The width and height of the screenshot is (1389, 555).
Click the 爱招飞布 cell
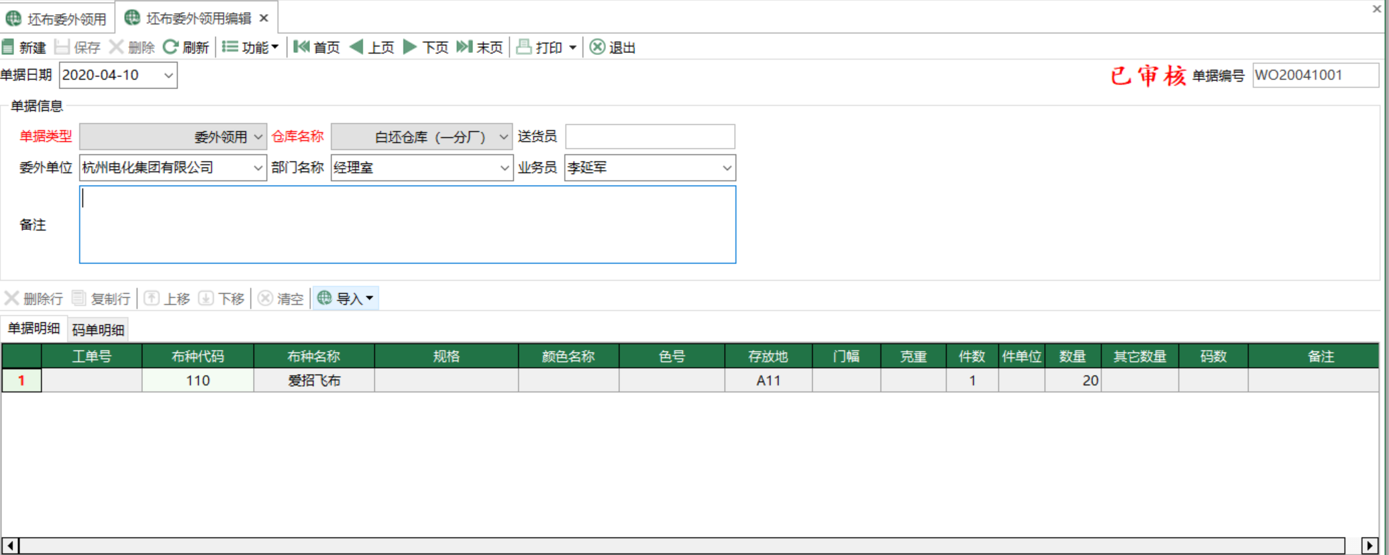(314, 380)
